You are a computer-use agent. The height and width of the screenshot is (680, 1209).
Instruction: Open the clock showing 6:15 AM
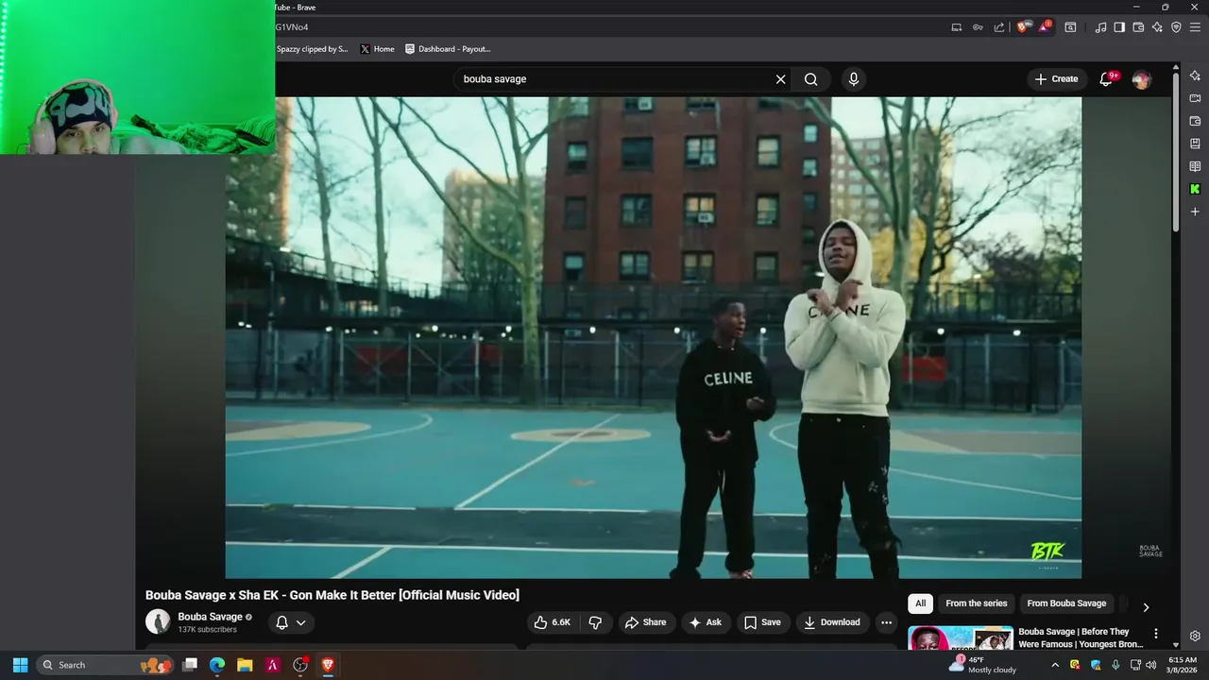1183,665
